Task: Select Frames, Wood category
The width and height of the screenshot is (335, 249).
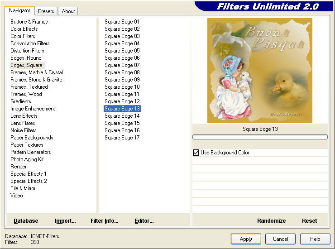Action: coord(26,94)
